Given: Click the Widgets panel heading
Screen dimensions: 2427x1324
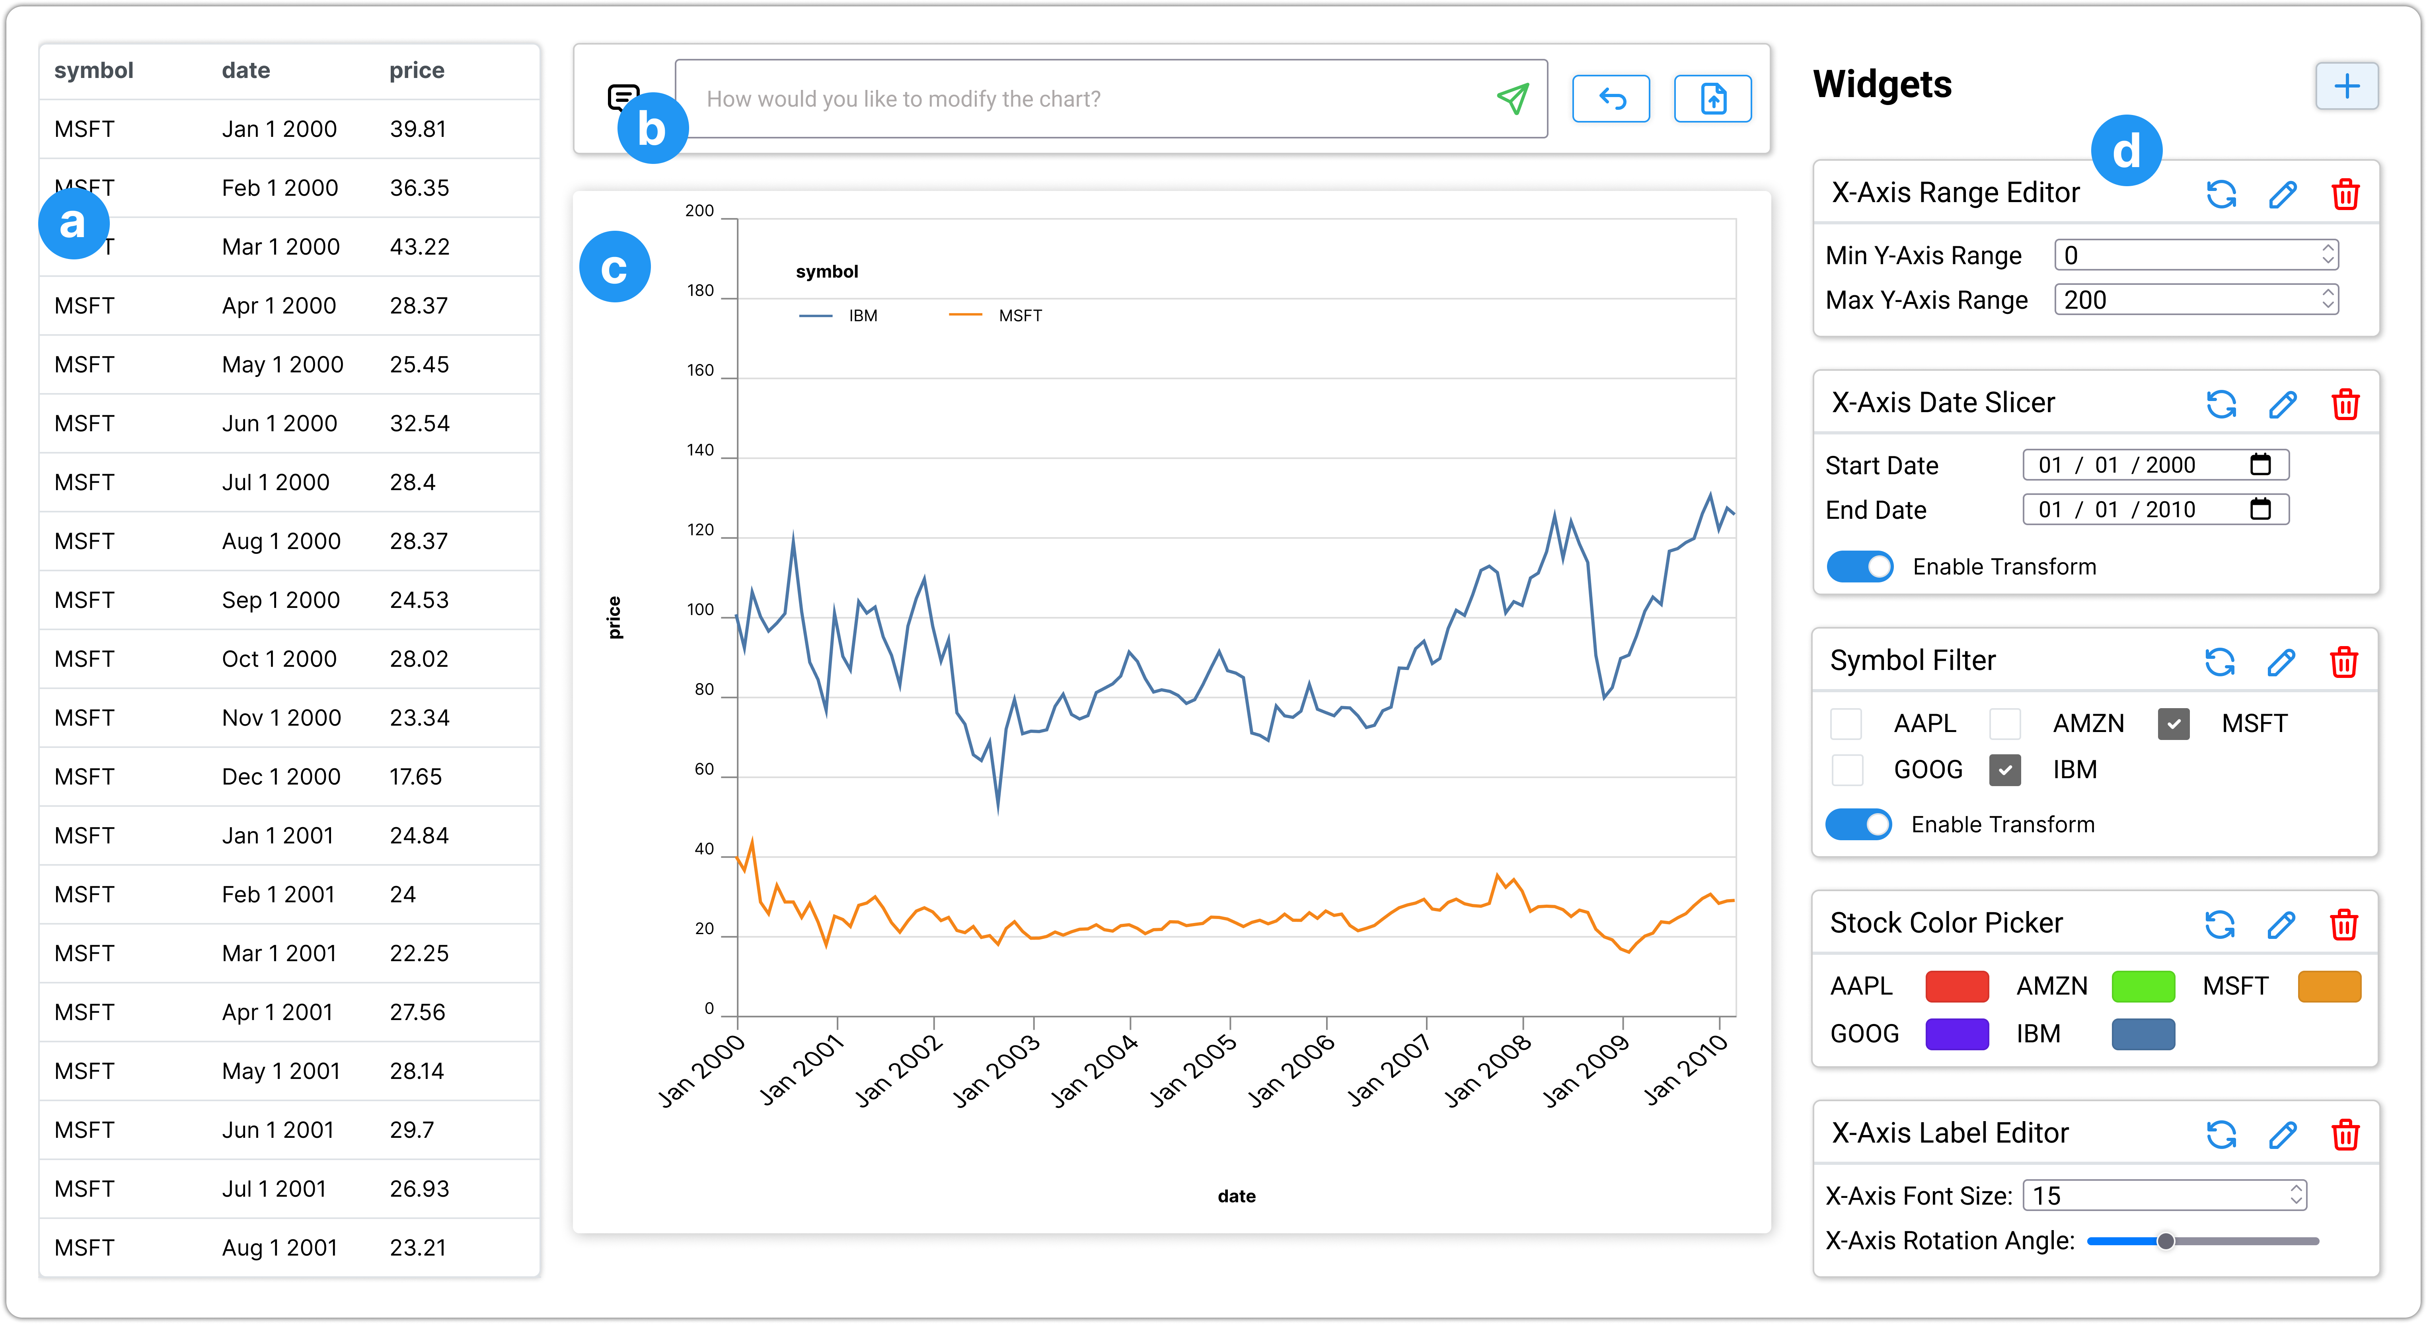Looking at the screenshot, I should 1882,85.
